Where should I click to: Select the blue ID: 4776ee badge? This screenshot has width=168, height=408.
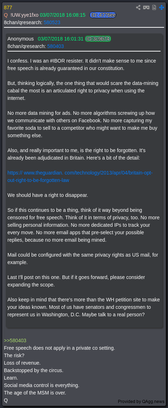pyautogui.click(x=103, y=15)
